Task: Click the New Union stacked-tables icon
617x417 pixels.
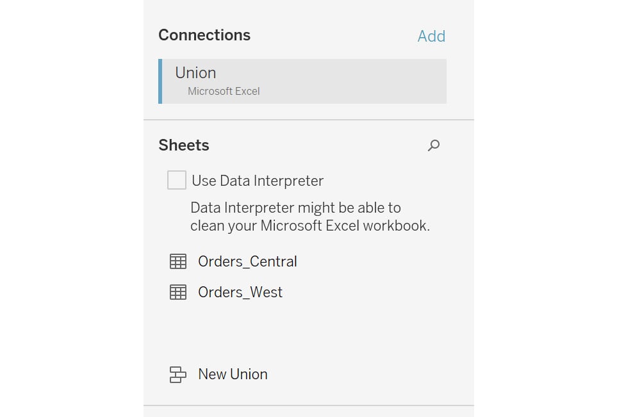Action: [x=178, y=375]
